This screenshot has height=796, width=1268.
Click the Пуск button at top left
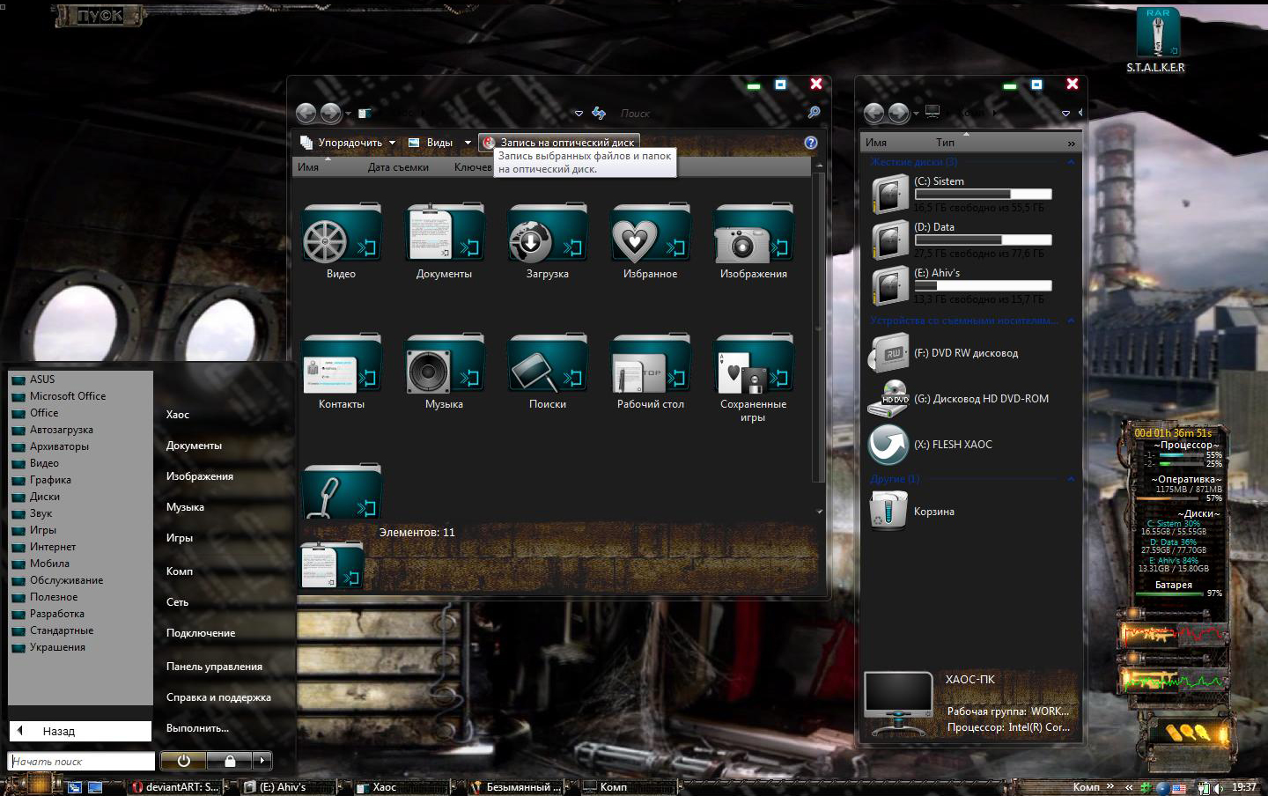coord(100,16)
